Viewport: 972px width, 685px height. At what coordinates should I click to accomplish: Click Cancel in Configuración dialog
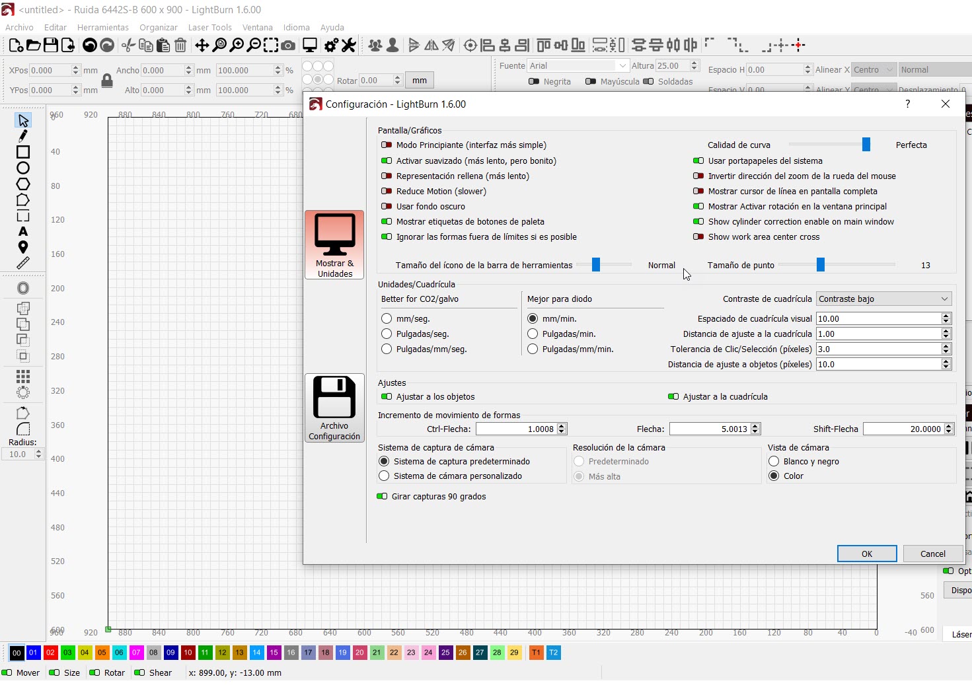click(x=933, y=554)
